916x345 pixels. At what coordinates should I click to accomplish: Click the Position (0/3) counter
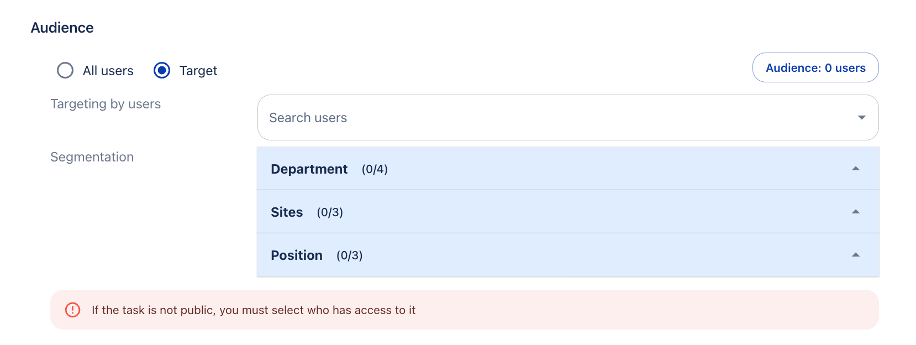tap(350, 255)
